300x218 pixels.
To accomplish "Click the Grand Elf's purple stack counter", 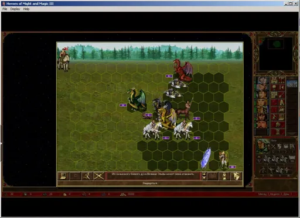I will click(x=232, y=167).
